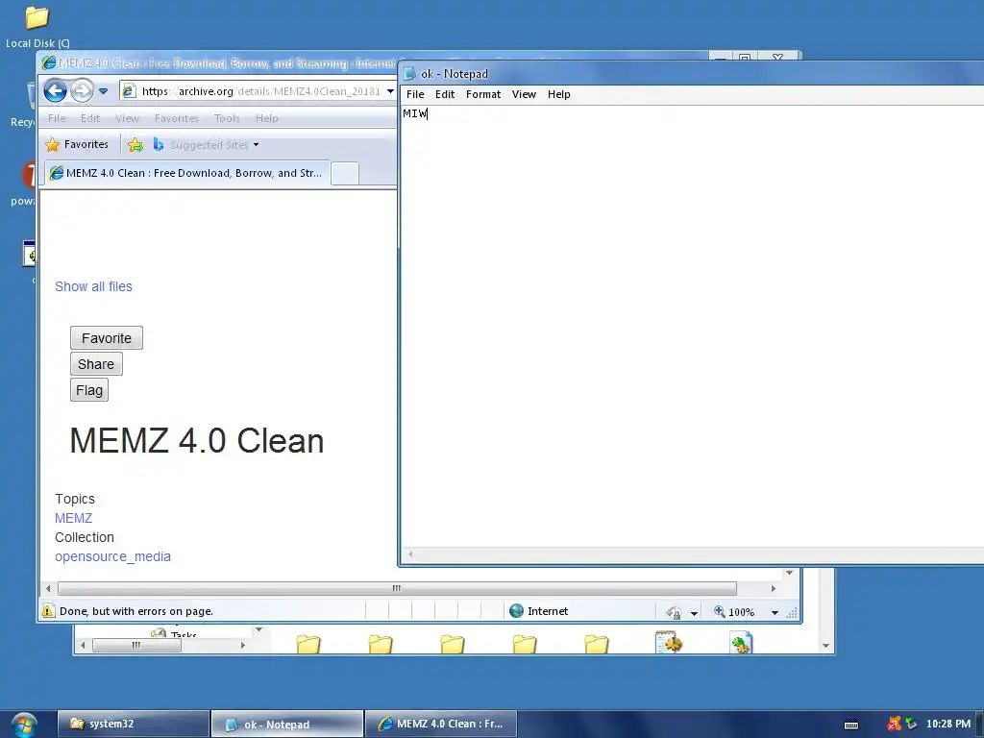Click the Notepad title bar icon

click(409, 73)
